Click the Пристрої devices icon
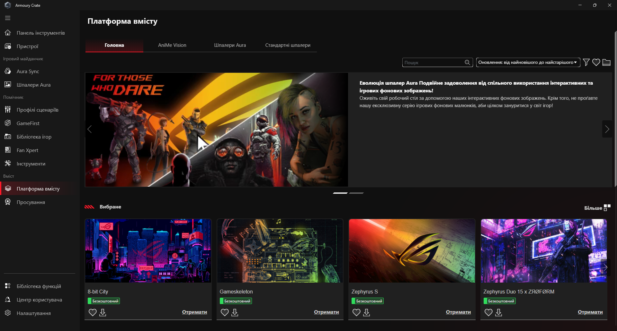The width and height of the screenshot is (617, 331). coord(8,46)
